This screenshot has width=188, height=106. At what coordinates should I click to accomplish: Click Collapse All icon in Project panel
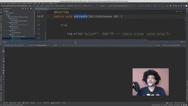point(28,9)
